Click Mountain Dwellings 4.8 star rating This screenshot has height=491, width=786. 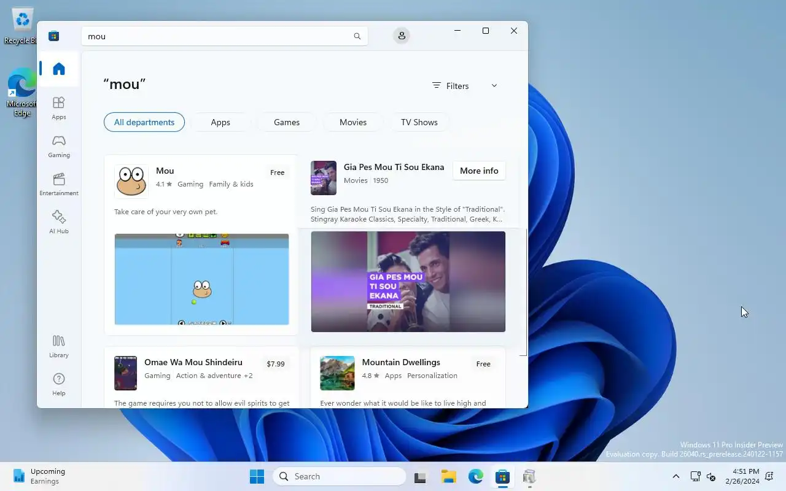(x=370, y=376)
